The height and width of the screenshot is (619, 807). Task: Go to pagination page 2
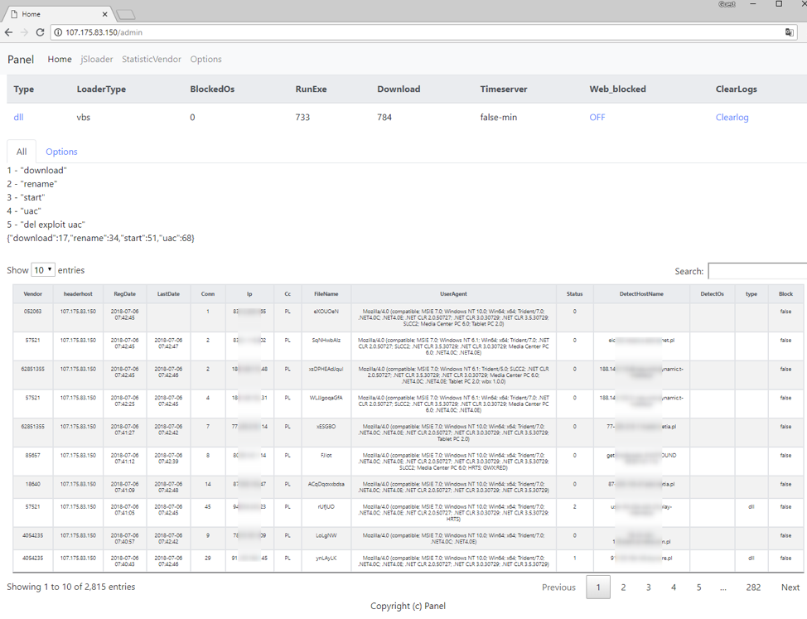pos(623,588)
